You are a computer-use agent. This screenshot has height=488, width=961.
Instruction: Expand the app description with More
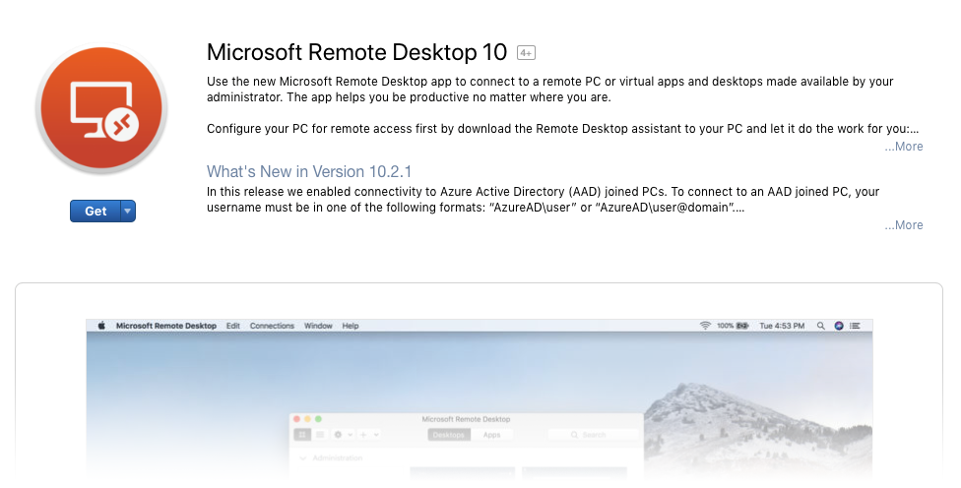pyautogui.click(x=903, y=147)
